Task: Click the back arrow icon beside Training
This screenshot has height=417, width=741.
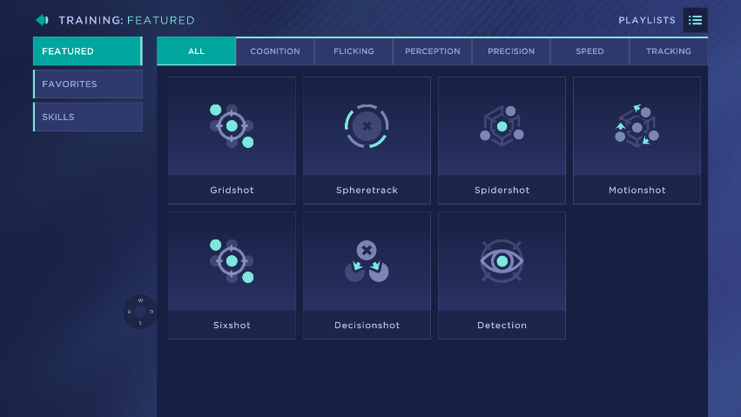Action: 42,20
